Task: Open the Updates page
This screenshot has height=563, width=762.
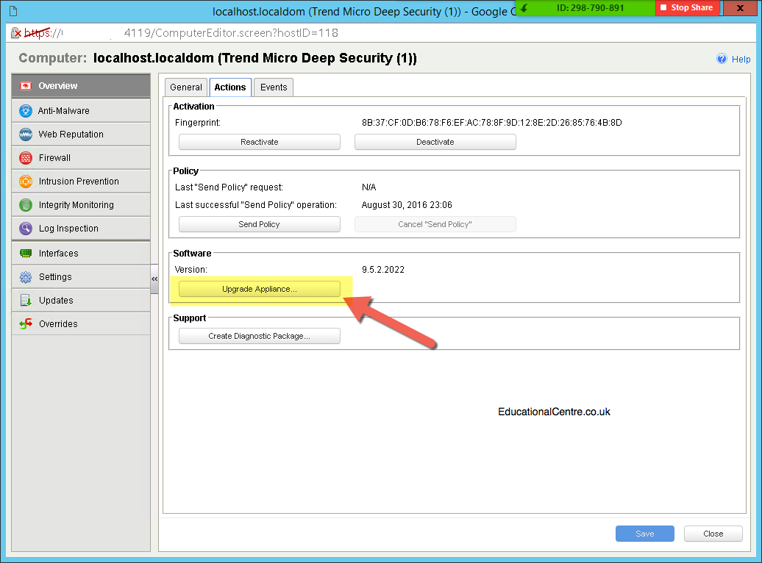Action: (56, 300)
